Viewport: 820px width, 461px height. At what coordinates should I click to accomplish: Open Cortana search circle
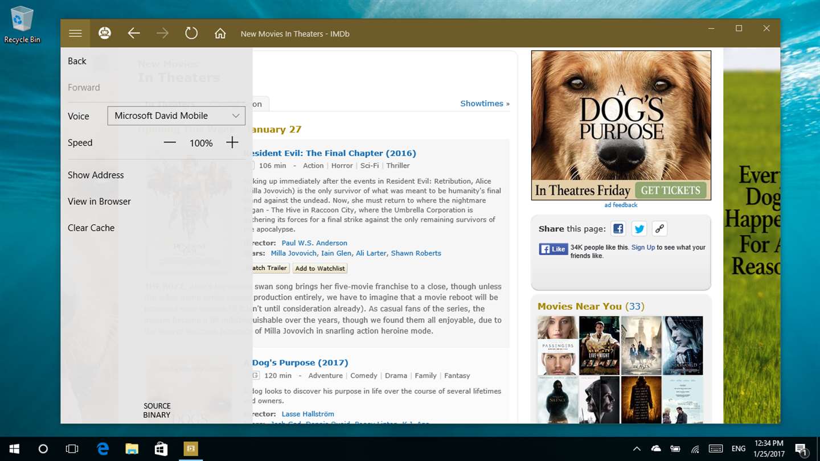pyautogui.click(x=43, y=449)
